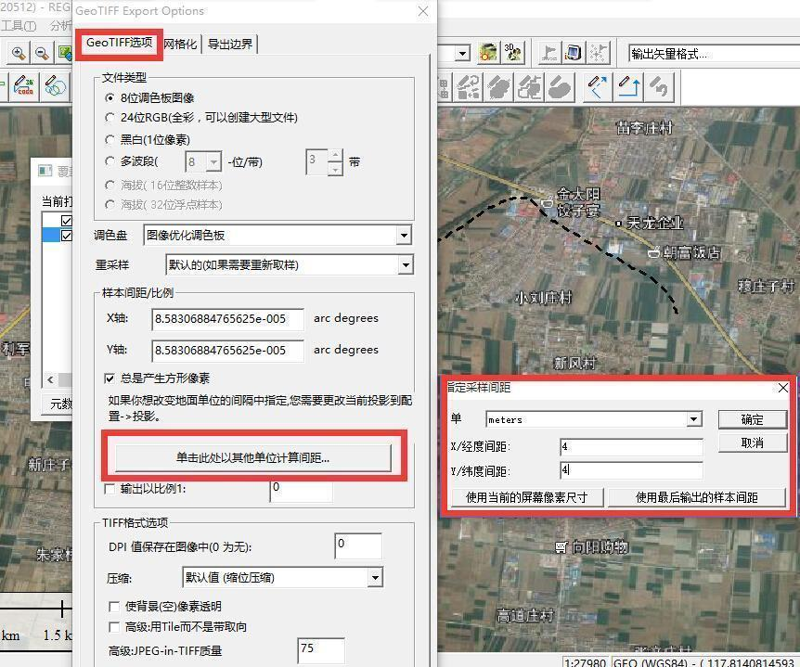
Task: Select the zoom out magnifier tool
Action: tap(40, 52)
